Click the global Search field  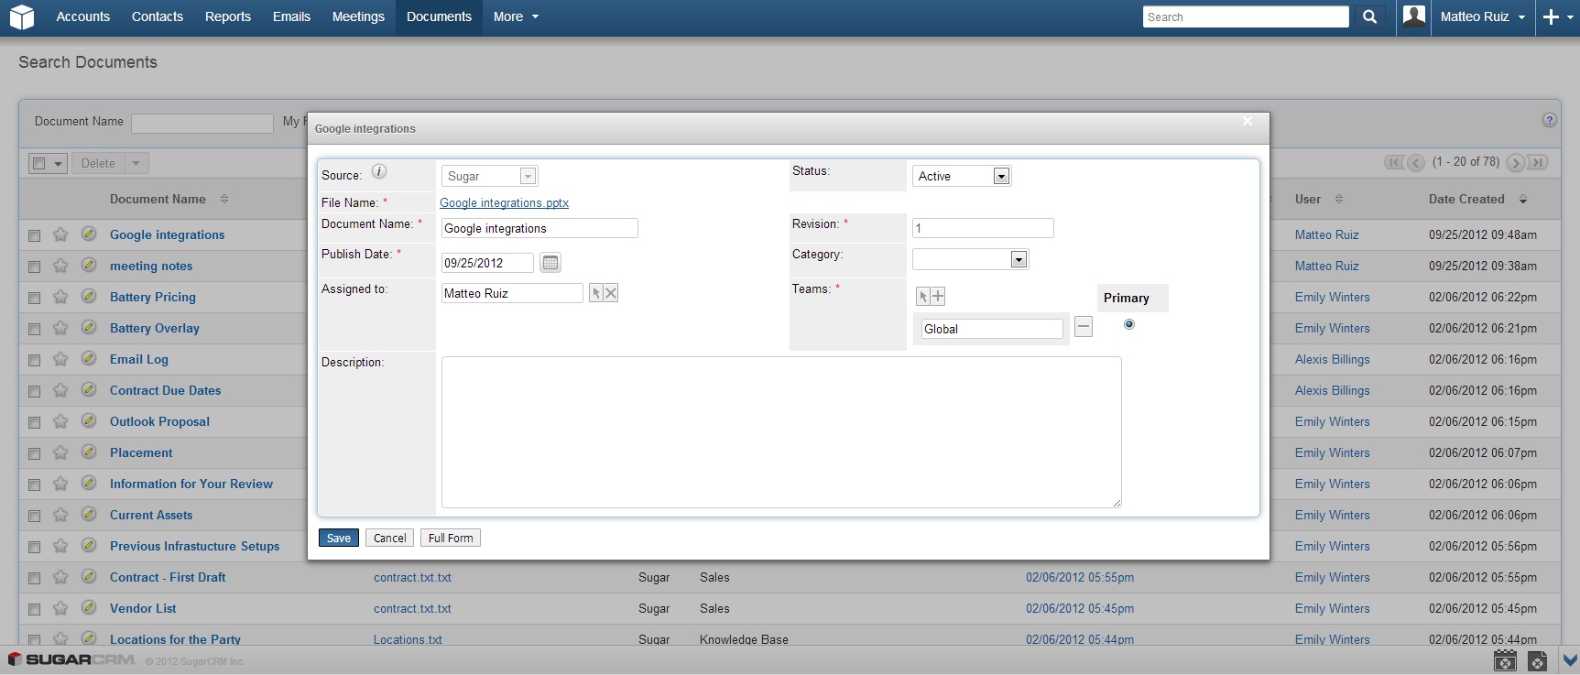1246,16
